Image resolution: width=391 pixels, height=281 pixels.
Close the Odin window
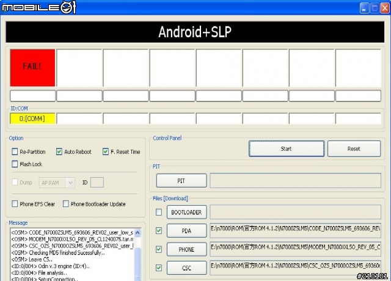coord(385,8)
